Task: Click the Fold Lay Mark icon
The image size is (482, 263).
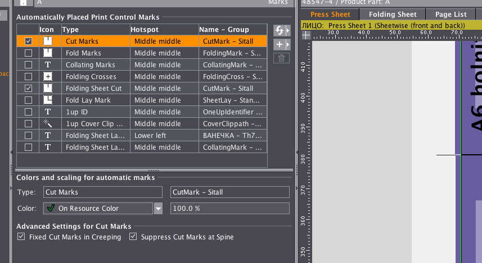Action: [x=48, y=100]
